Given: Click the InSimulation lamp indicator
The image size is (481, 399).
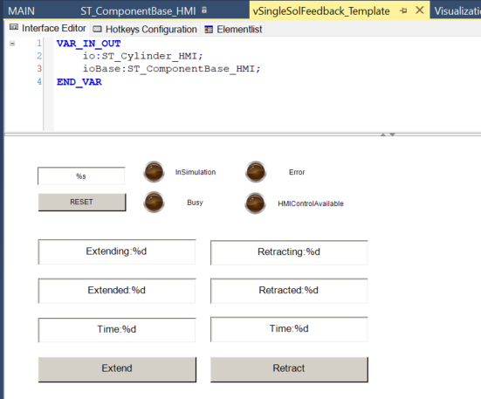Looking at the screenshot, I should pyautogui.click(x=154, y=172).
